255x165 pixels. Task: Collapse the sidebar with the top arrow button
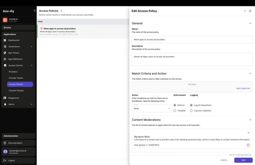click(x=35, y=11)
